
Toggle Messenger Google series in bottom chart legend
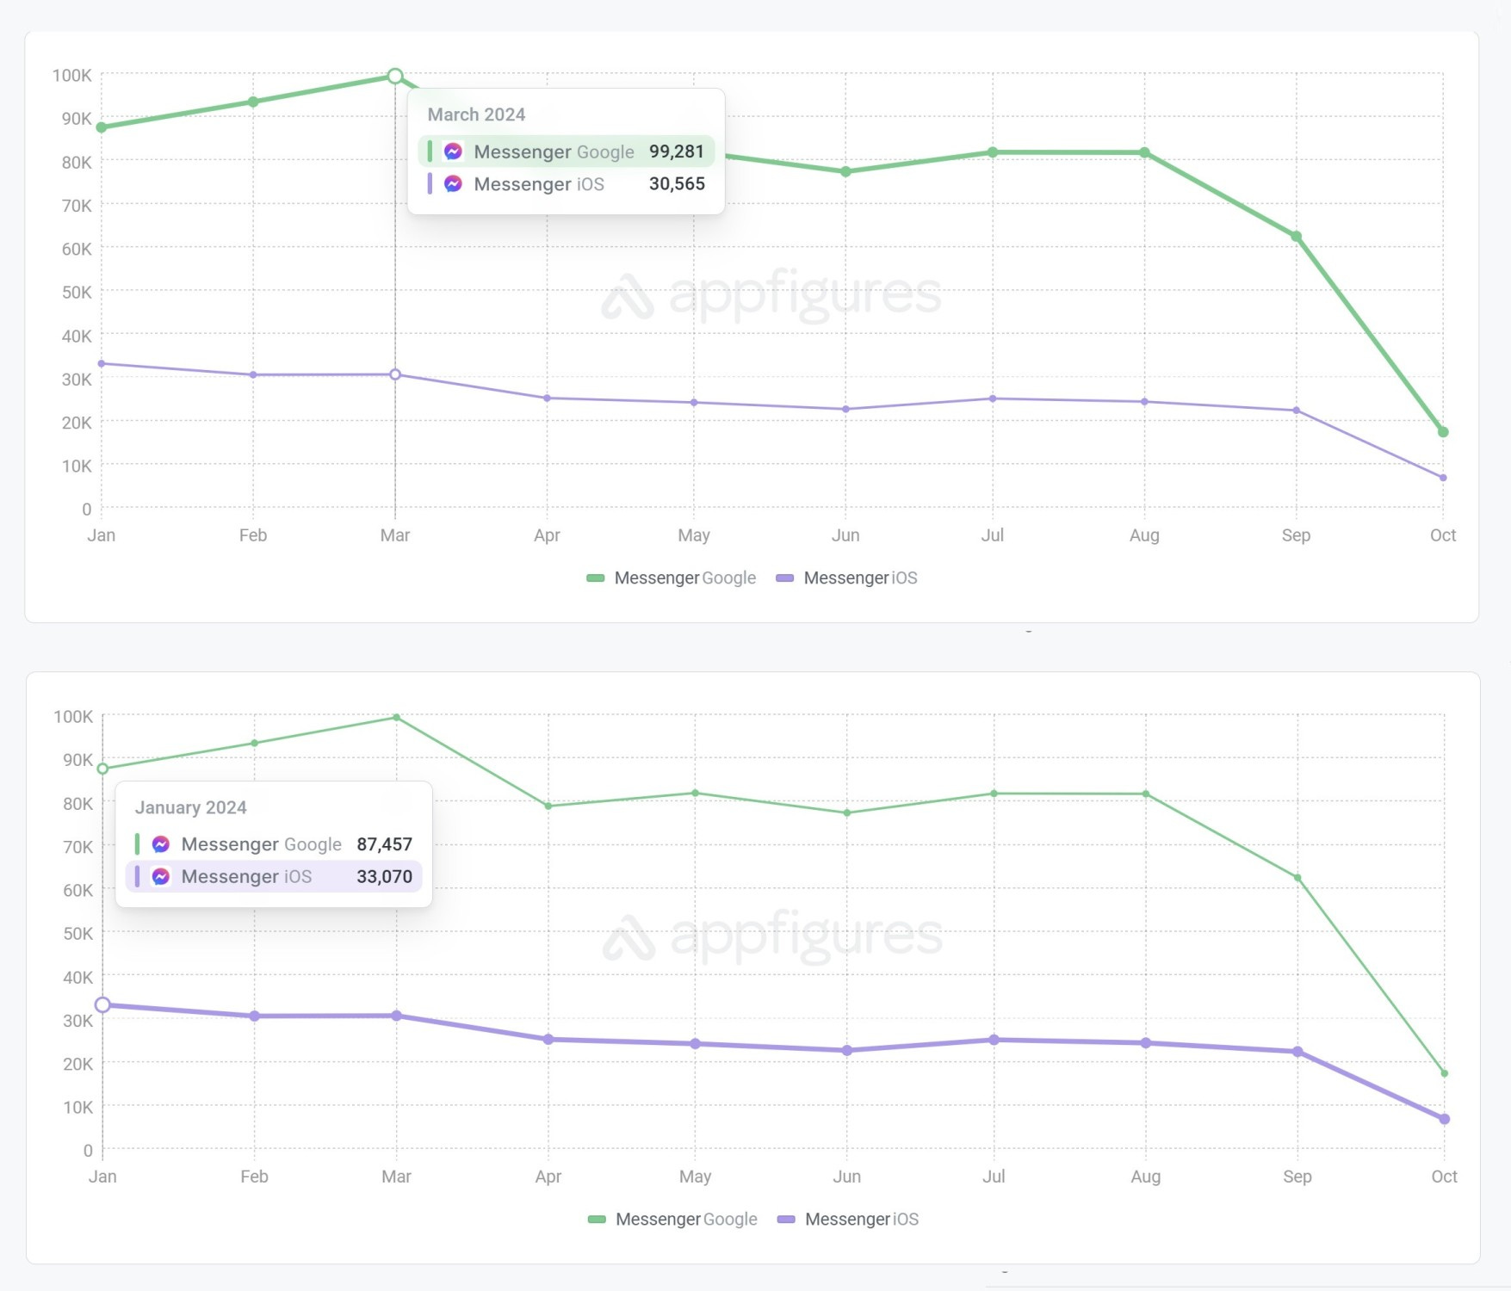tap(672, 1220)
